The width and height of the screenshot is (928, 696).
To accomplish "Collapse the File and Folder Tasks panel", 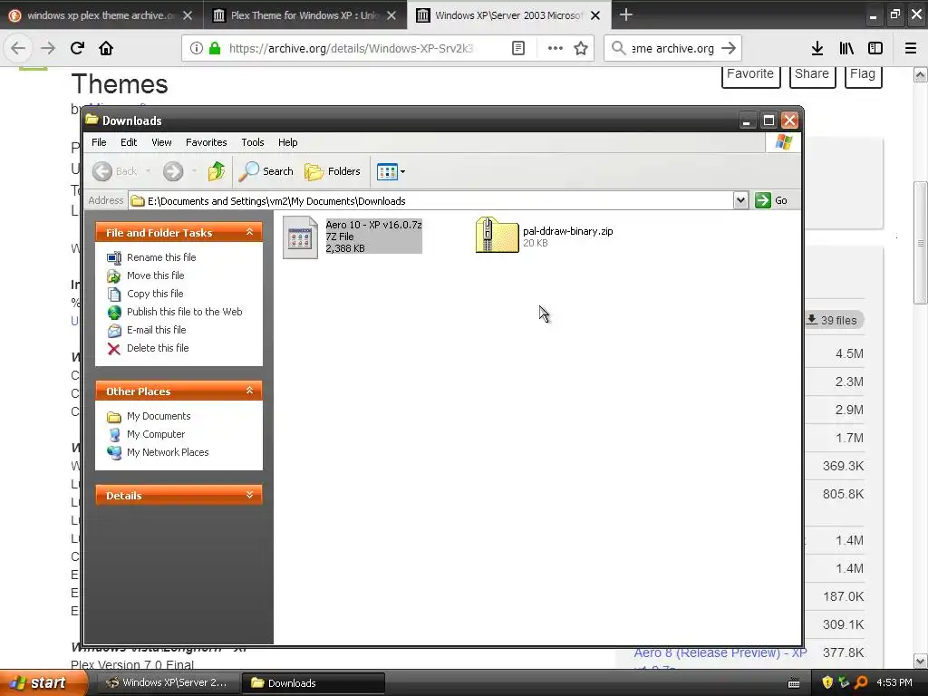I will point(250,232).
